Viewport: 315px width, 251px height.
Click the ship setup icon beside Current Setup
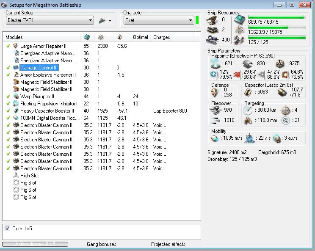click(102, 20)
